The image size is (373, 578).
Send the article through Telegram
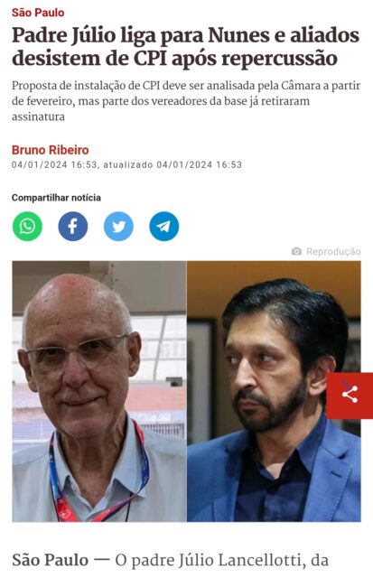[164, 227]
